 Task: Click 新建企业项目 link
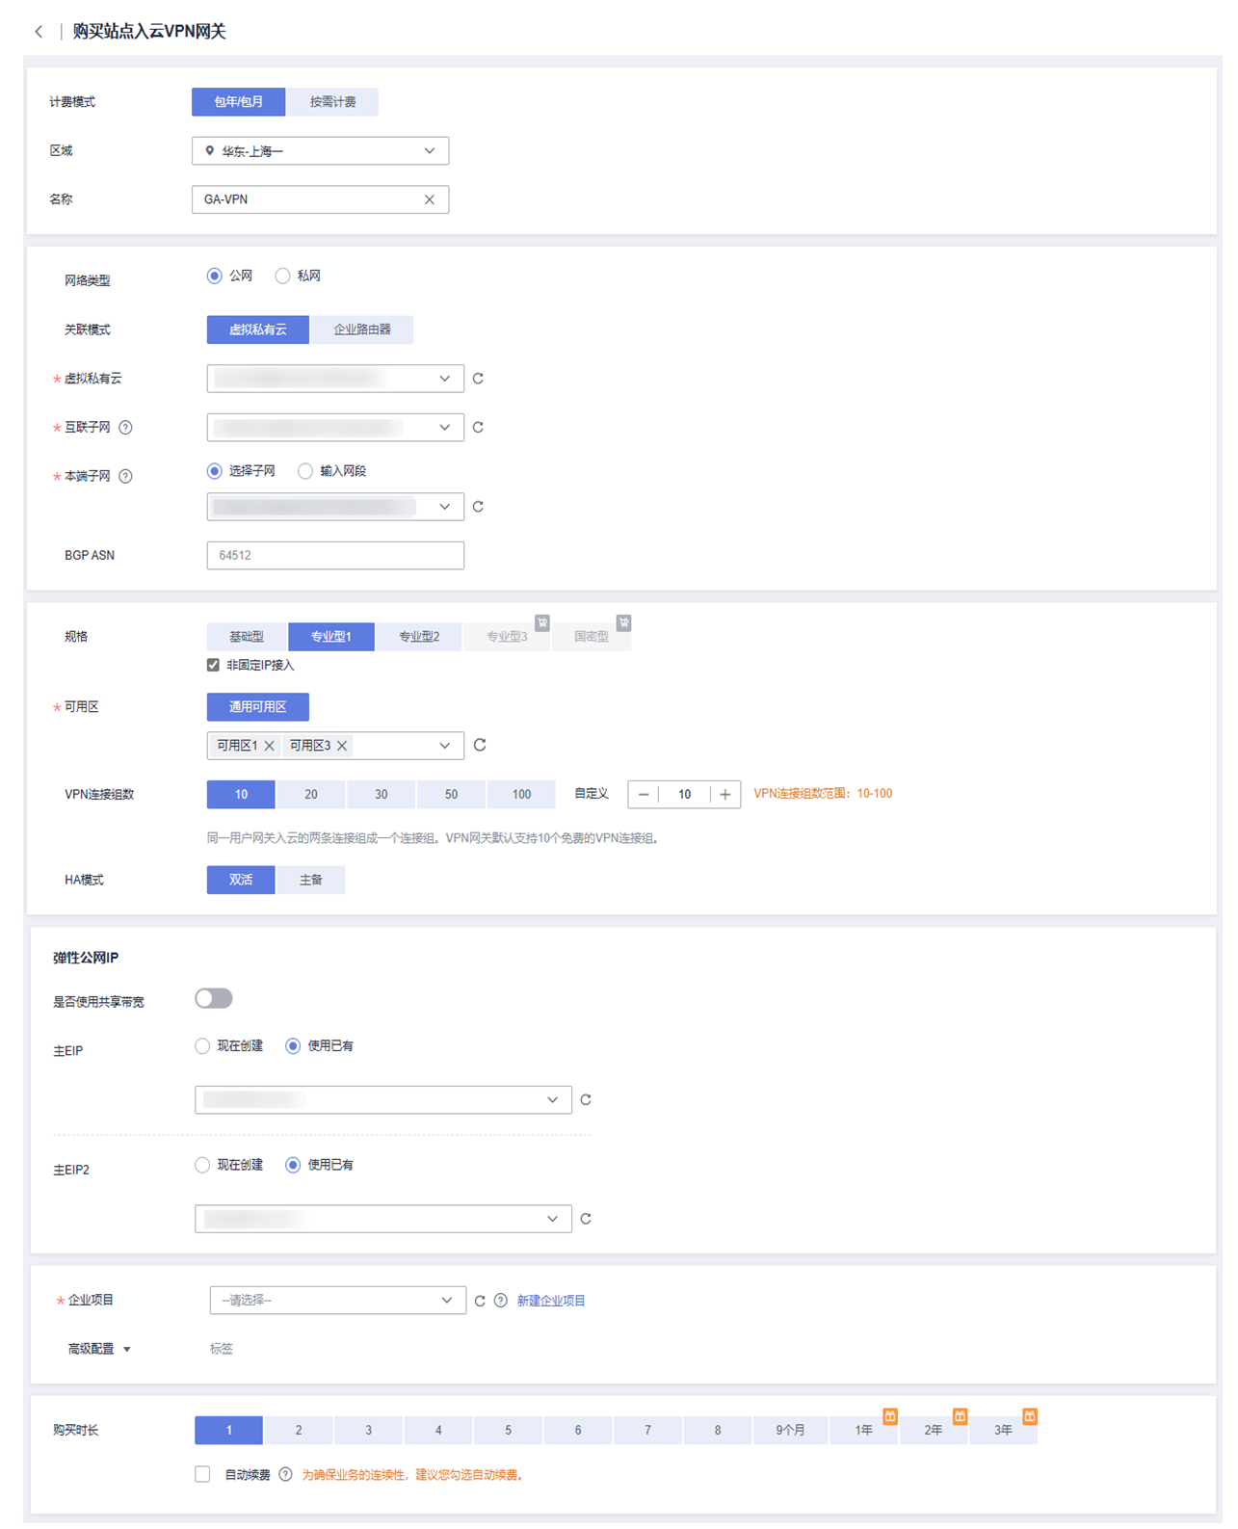551,1301
